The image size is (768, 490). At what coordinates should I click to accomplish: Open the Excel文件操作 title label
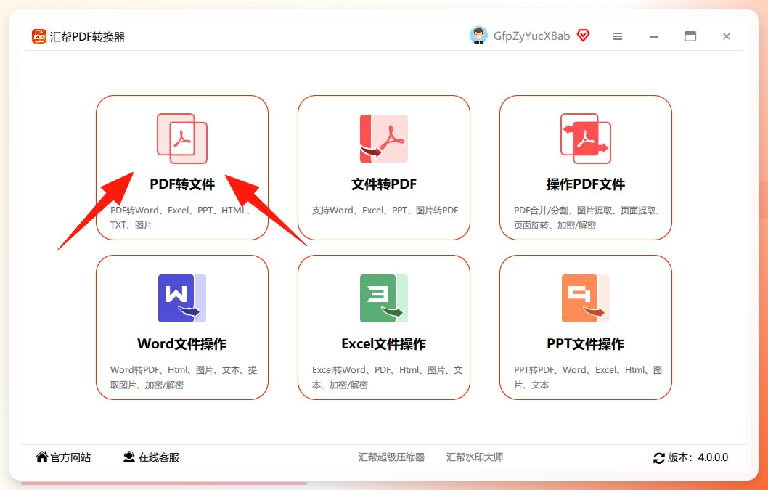(x=384, y=344)
